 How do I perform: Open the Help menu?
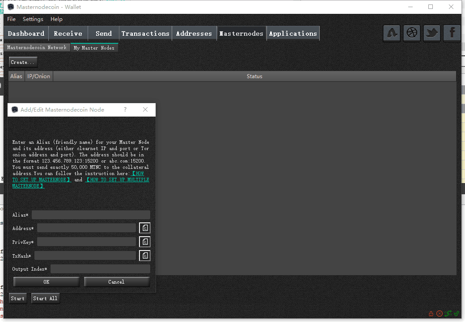coord(56,19)
